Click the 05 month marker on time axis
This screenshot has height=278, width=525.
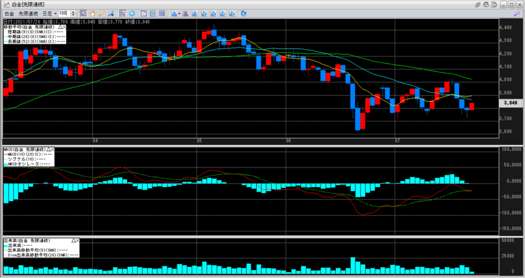click(x=199, y=141)
